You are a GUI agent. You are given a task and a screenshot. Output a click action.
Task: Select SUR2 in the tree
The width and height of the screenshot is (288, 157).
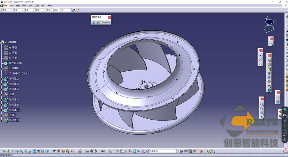click(x=12, y=115)
